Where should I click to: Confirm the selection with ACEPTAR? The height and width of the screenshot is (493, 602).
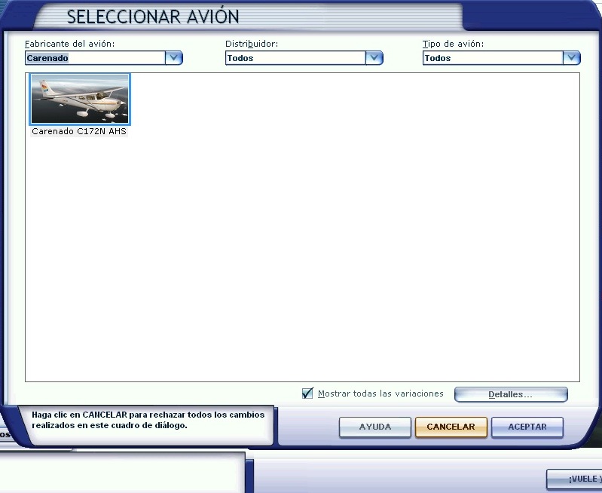[527, 427]
